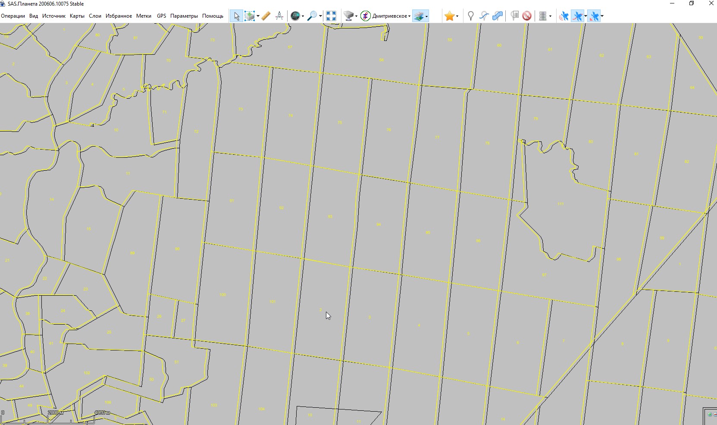Image resolution: width=717 pixels, height=425 pixels.
Task: Expand the overlay layers dropdown
Action: point(426,16)
